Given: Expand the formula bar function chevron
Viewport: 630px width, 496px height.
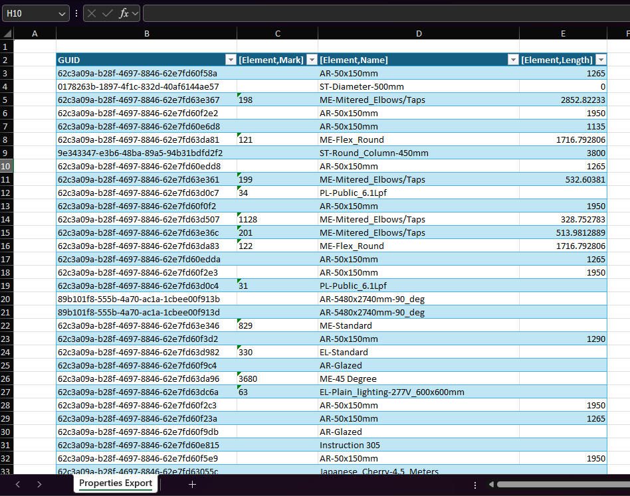Looking at the screenshot, I should coord(135,14).
